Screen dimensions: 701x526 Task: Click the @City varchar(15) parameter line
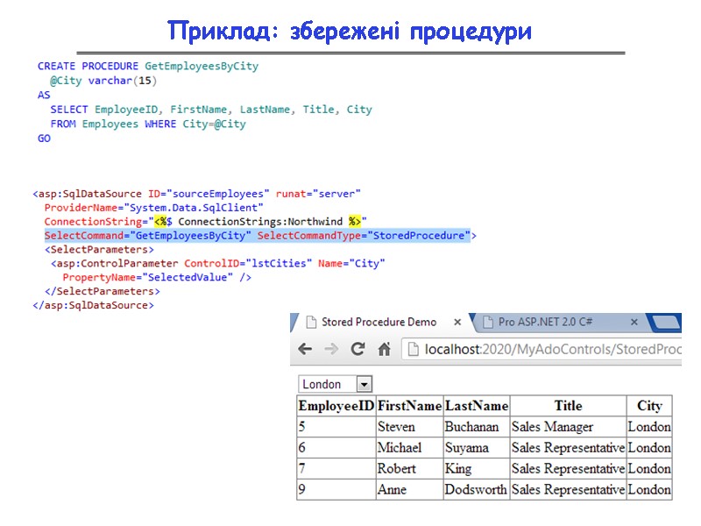(x=103, y=81)
